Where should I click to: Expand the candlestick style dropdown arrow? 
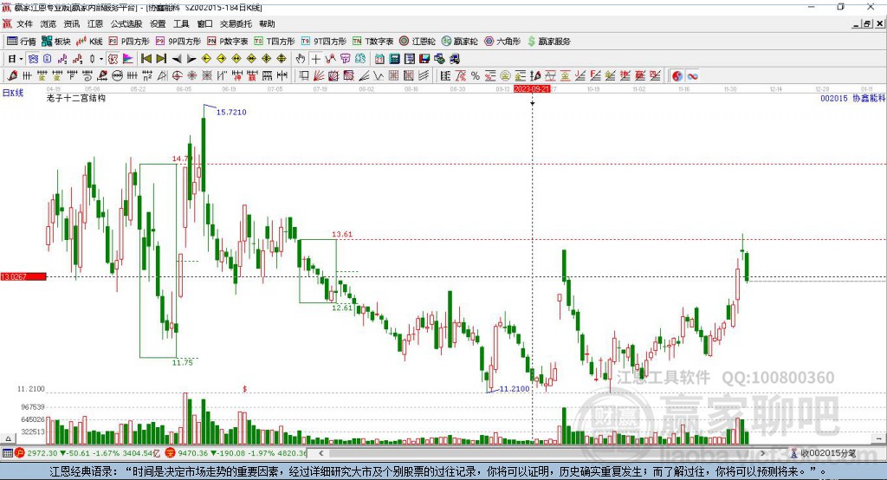tap(101, 59)
